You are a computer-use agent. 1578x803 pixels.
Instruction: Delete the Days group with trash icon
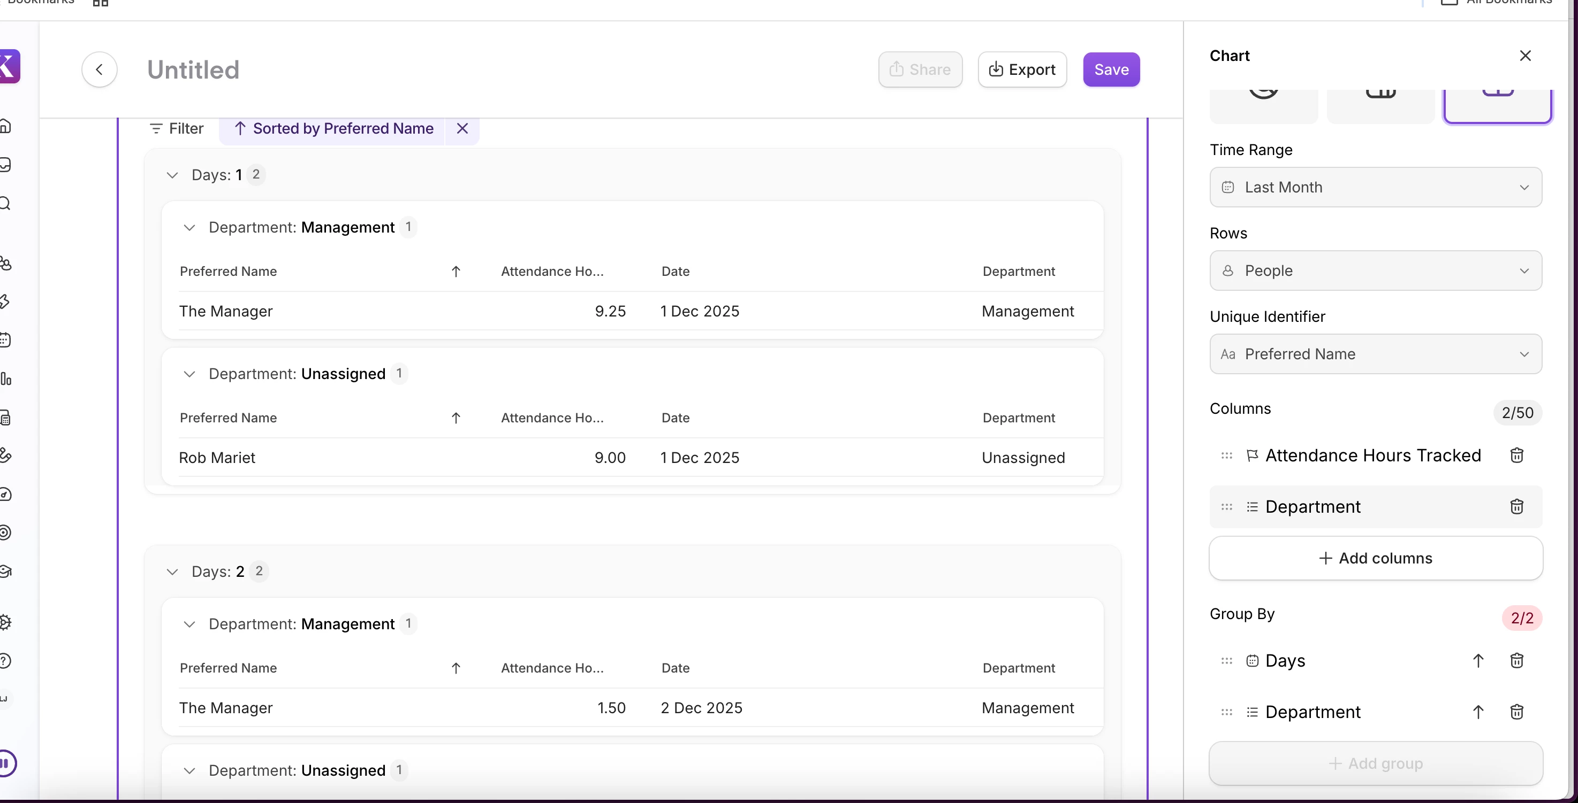[x=1516, y=661]
